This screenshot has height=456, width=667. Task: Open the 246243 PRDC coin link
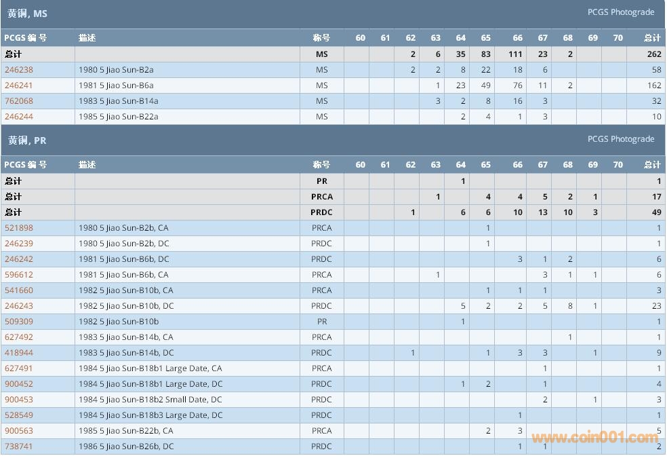(x=19, y=306)
